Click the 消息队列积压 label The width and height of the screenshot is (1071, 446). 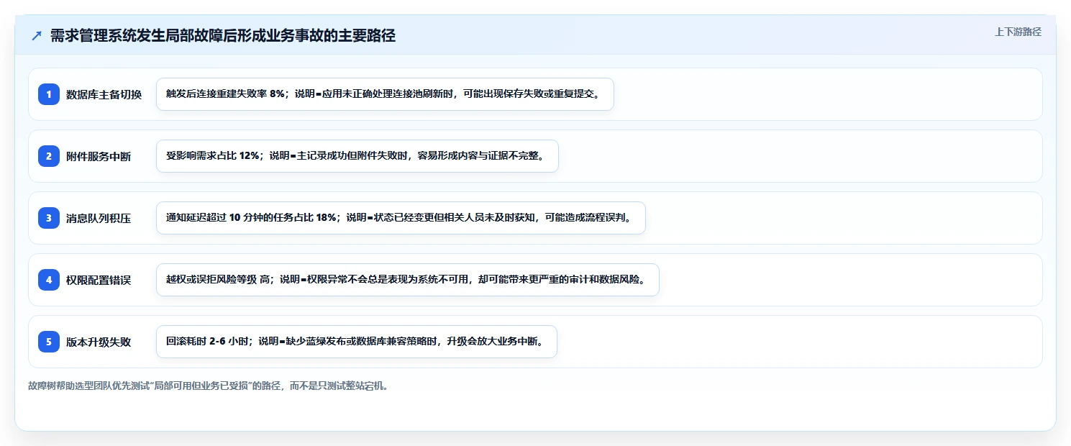click(x=99, y=218)
